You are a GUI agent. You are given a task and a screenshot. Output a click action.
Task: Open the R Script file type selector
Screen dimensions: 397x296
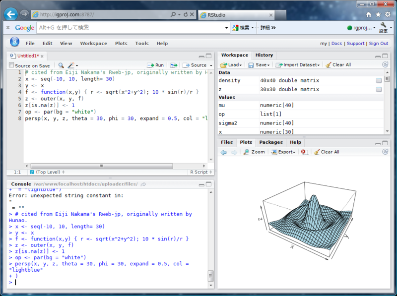[201, 172]
